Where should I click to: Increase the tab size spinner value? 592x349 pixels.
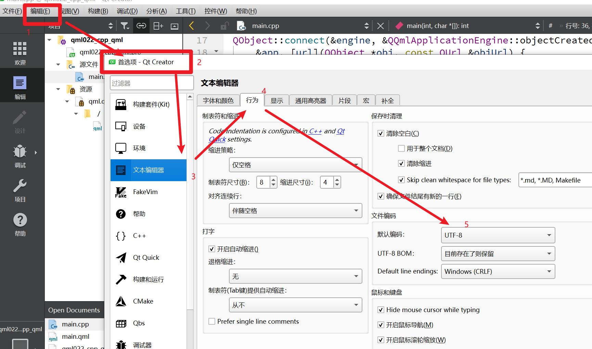coord(273,179)
